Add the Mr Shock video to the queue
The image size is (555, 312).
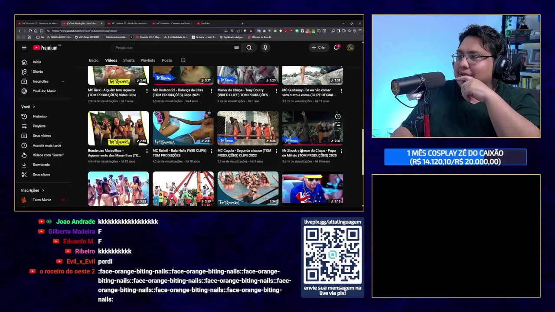338,124
